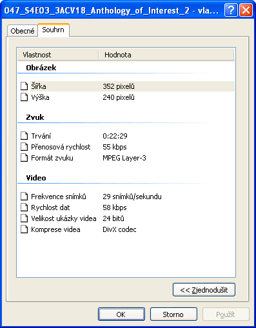Click the page icon beside Rychlost dat
The image size is (256, 328).
pyautogui.click(x=24, y=207)
